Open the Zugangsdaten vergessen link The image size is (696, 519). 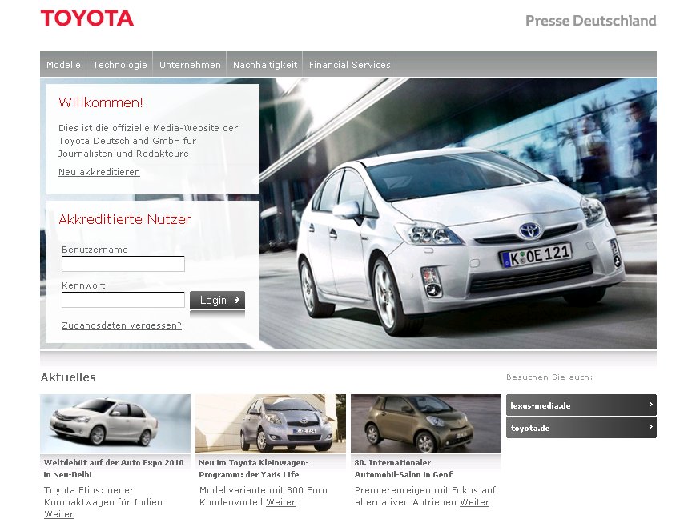click(122, 325)
